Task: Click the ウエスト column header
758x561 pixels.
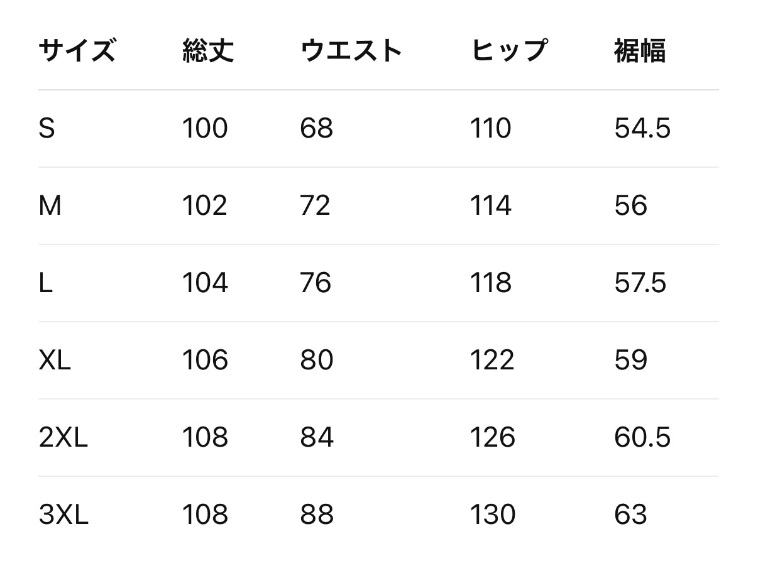Action: (351, 51)
